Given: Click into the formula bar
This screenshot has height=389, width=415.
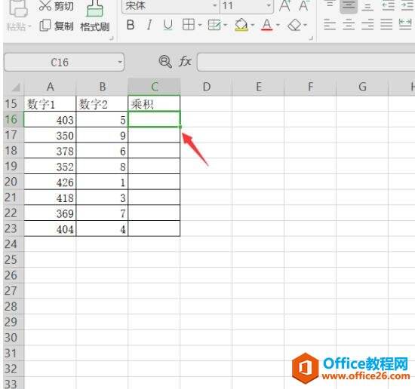Looking at the screenshot, I should [x=306, y=63].
